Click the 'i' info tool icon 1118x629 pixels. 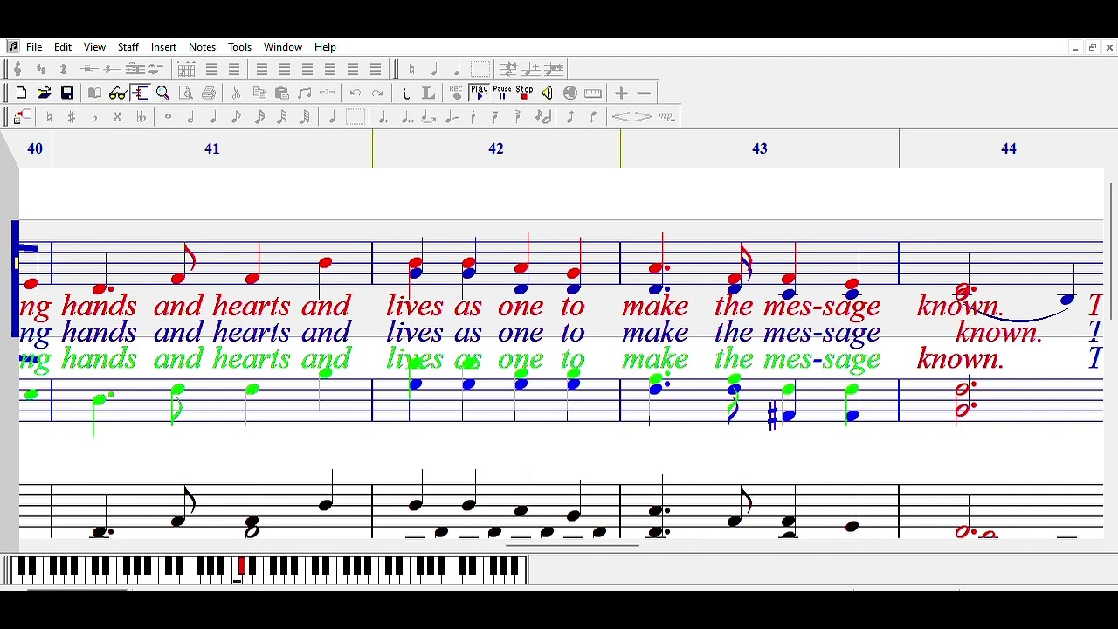point(406,93)
